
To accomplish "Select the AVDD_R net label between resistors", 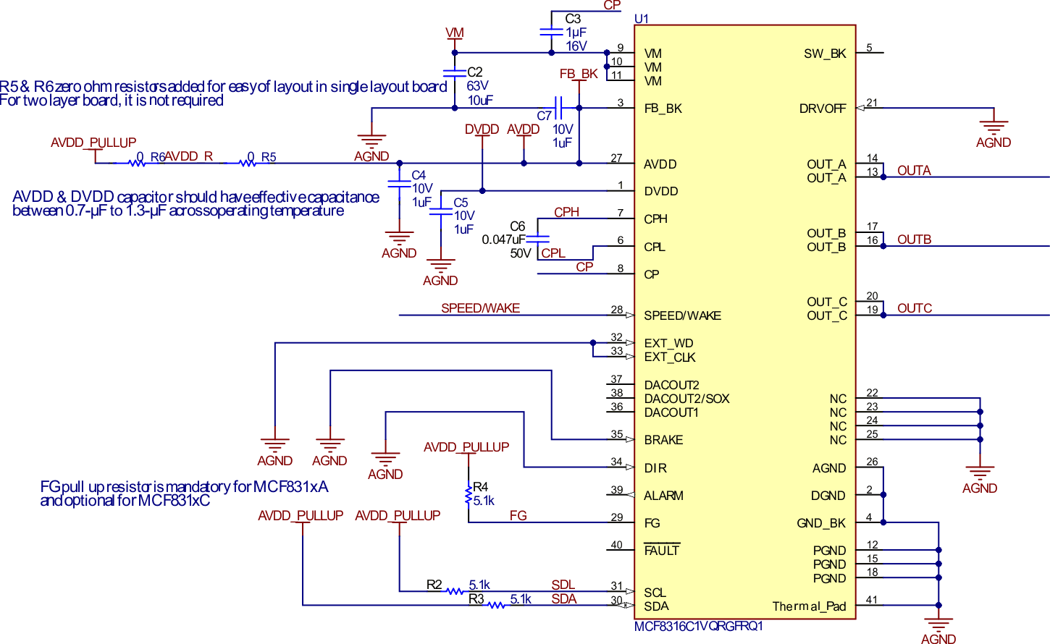I will [188, 156].
